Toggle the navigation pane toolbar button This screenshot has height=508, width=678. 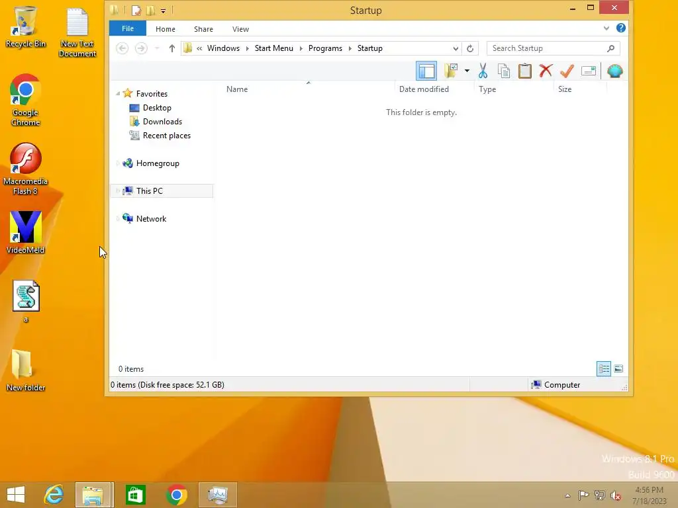[x=426, y=71]
